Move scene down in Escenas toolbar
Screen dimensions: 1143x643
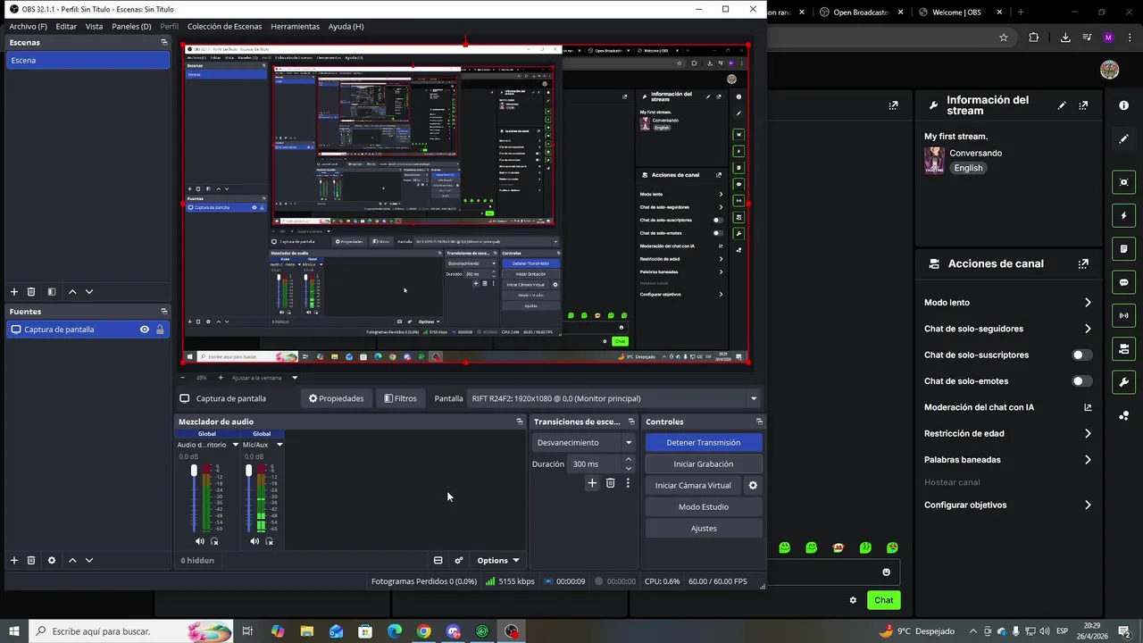[88, 292]
